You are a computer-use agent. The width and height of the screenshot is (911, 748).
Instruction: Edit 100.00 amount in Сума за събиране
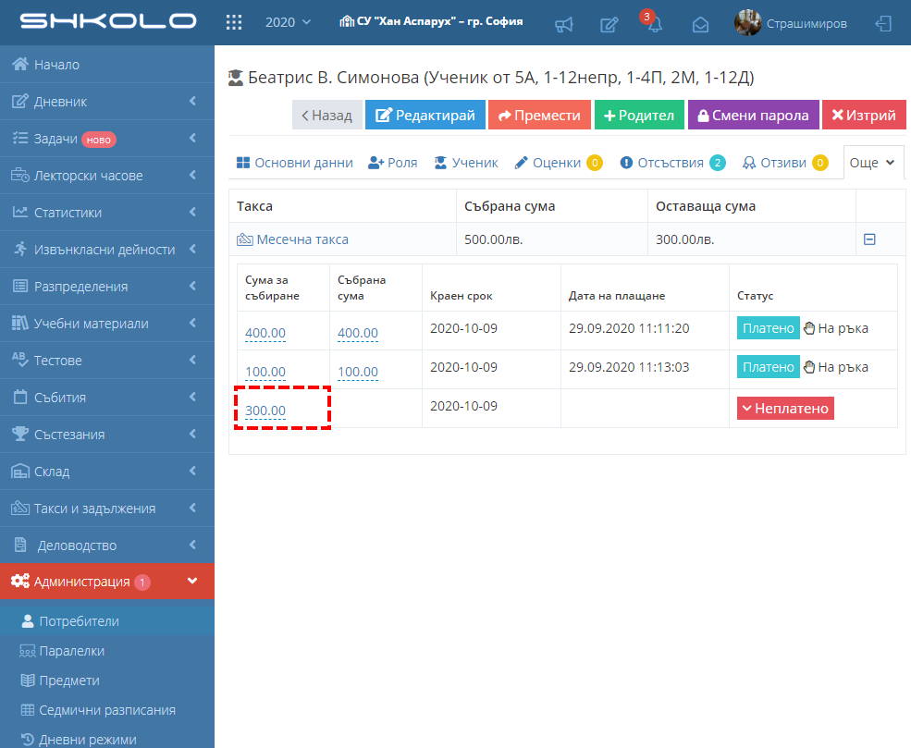[x=265, y=372]
